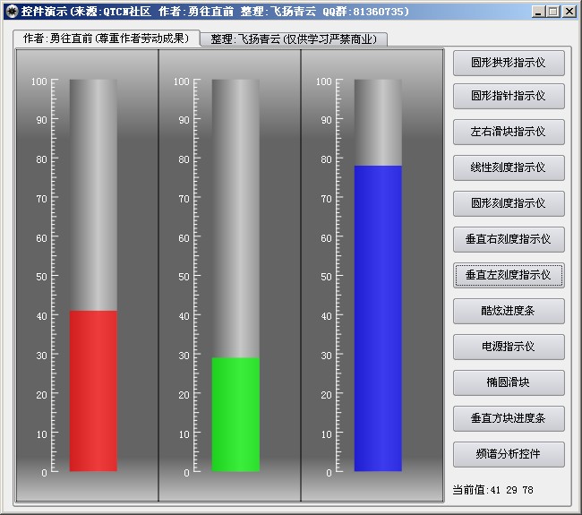The width and height of the screenshot is (582, 515).
Task: Close the 控件演示 window
Action: point(569,12)
